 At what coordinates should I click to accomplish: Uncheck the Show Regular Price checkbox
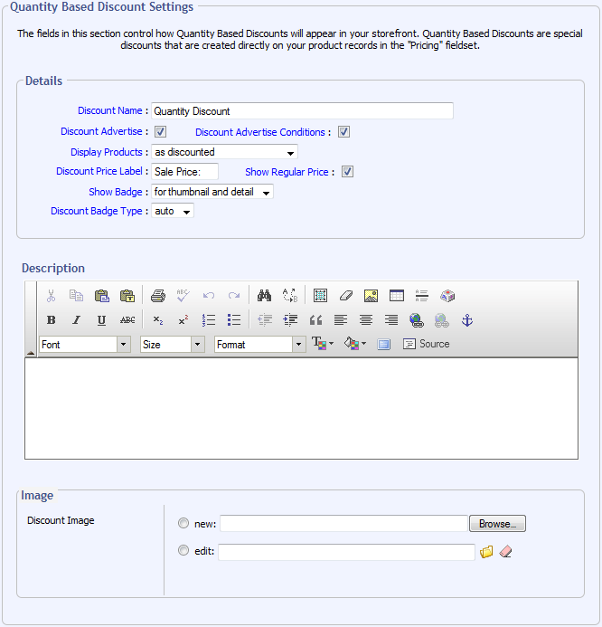click(x=347, y=172)
